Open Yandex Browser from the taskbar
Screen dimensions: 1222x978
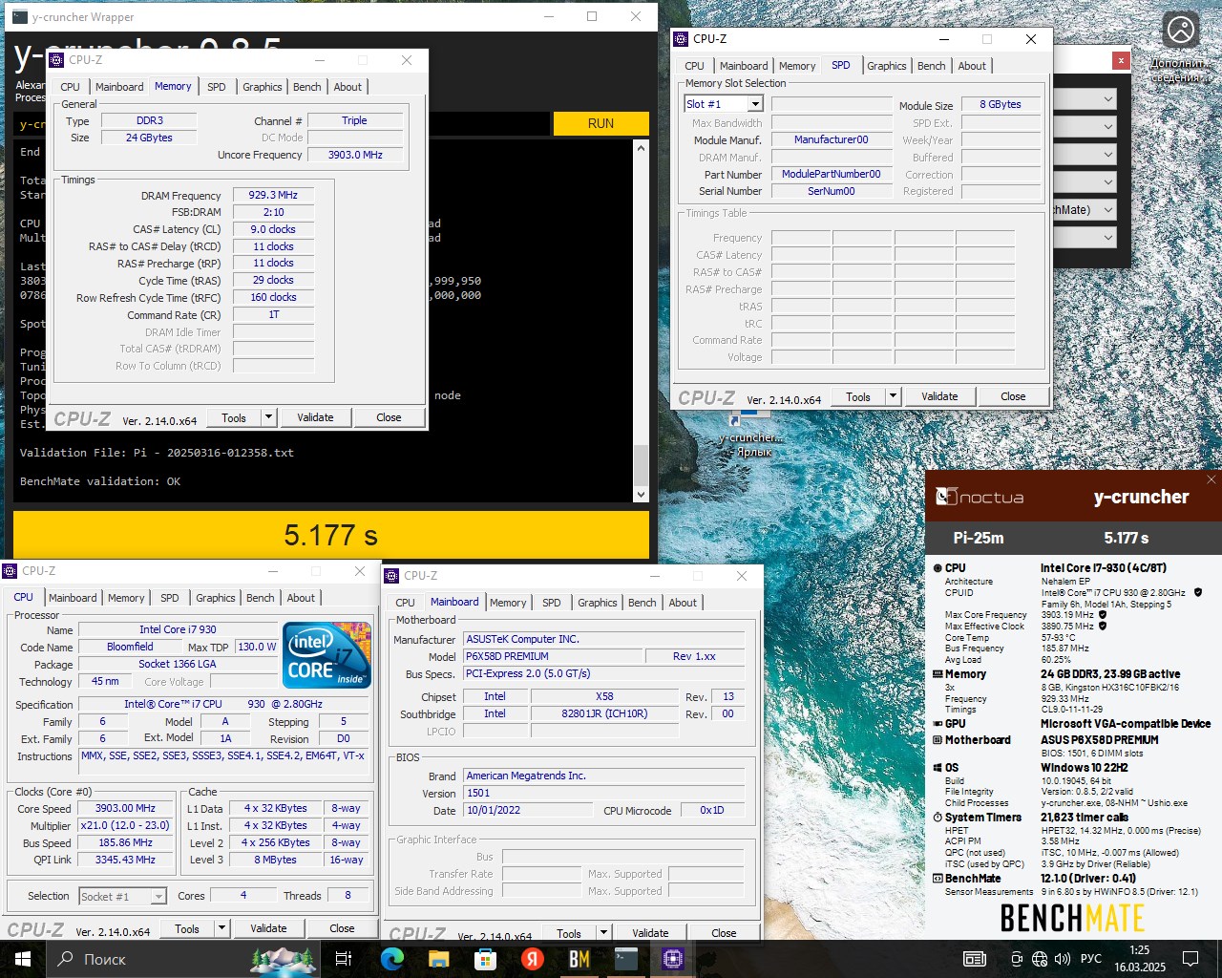533,959
